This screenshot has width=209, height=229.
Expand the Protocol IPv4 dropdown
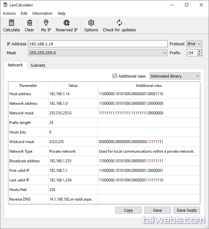(194, 44)
